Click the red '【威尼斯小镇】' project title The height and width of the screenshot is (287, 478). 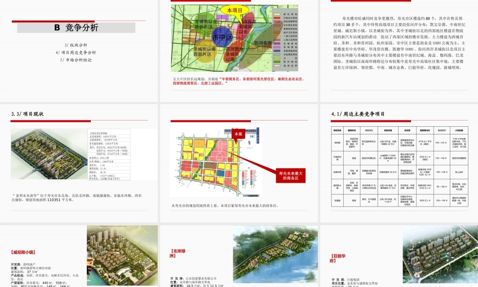pyautogui.click(x=23, y=253)
